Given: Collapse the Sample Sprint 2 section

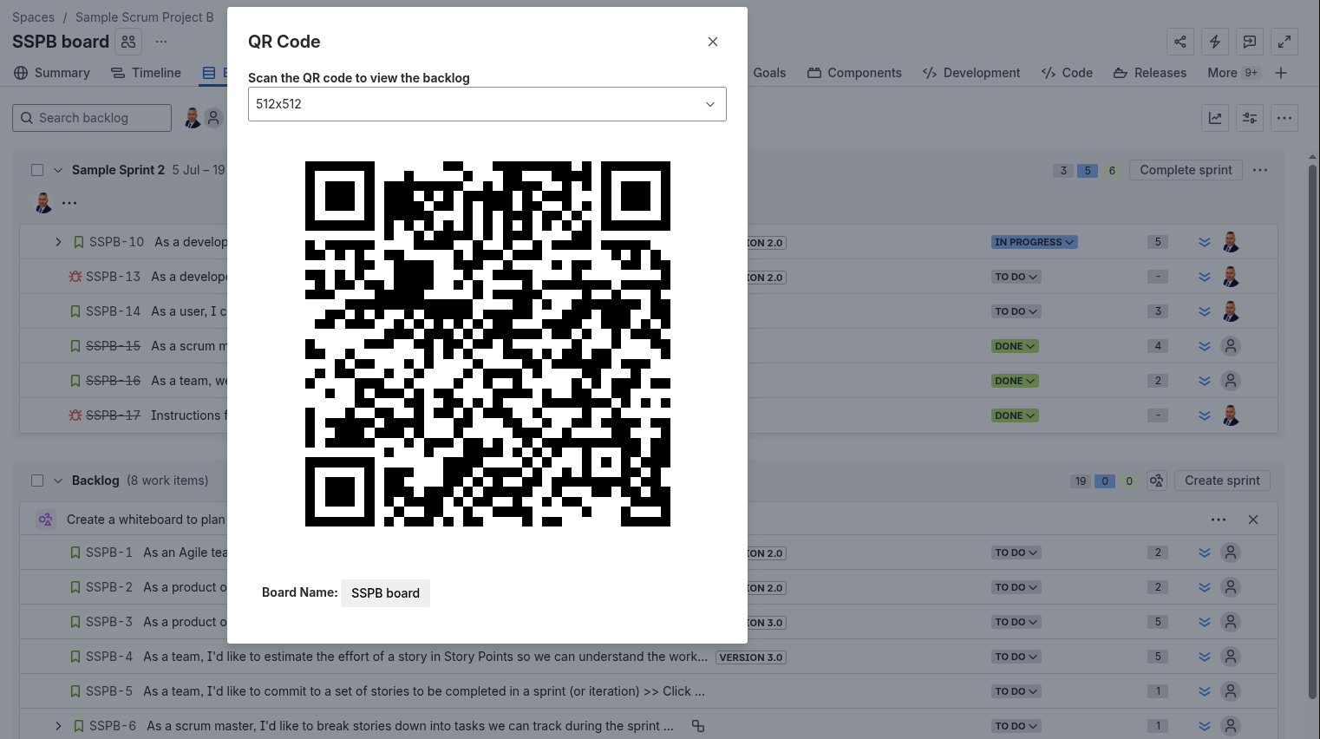Looking at the screenshot, I should coord(58,170).
